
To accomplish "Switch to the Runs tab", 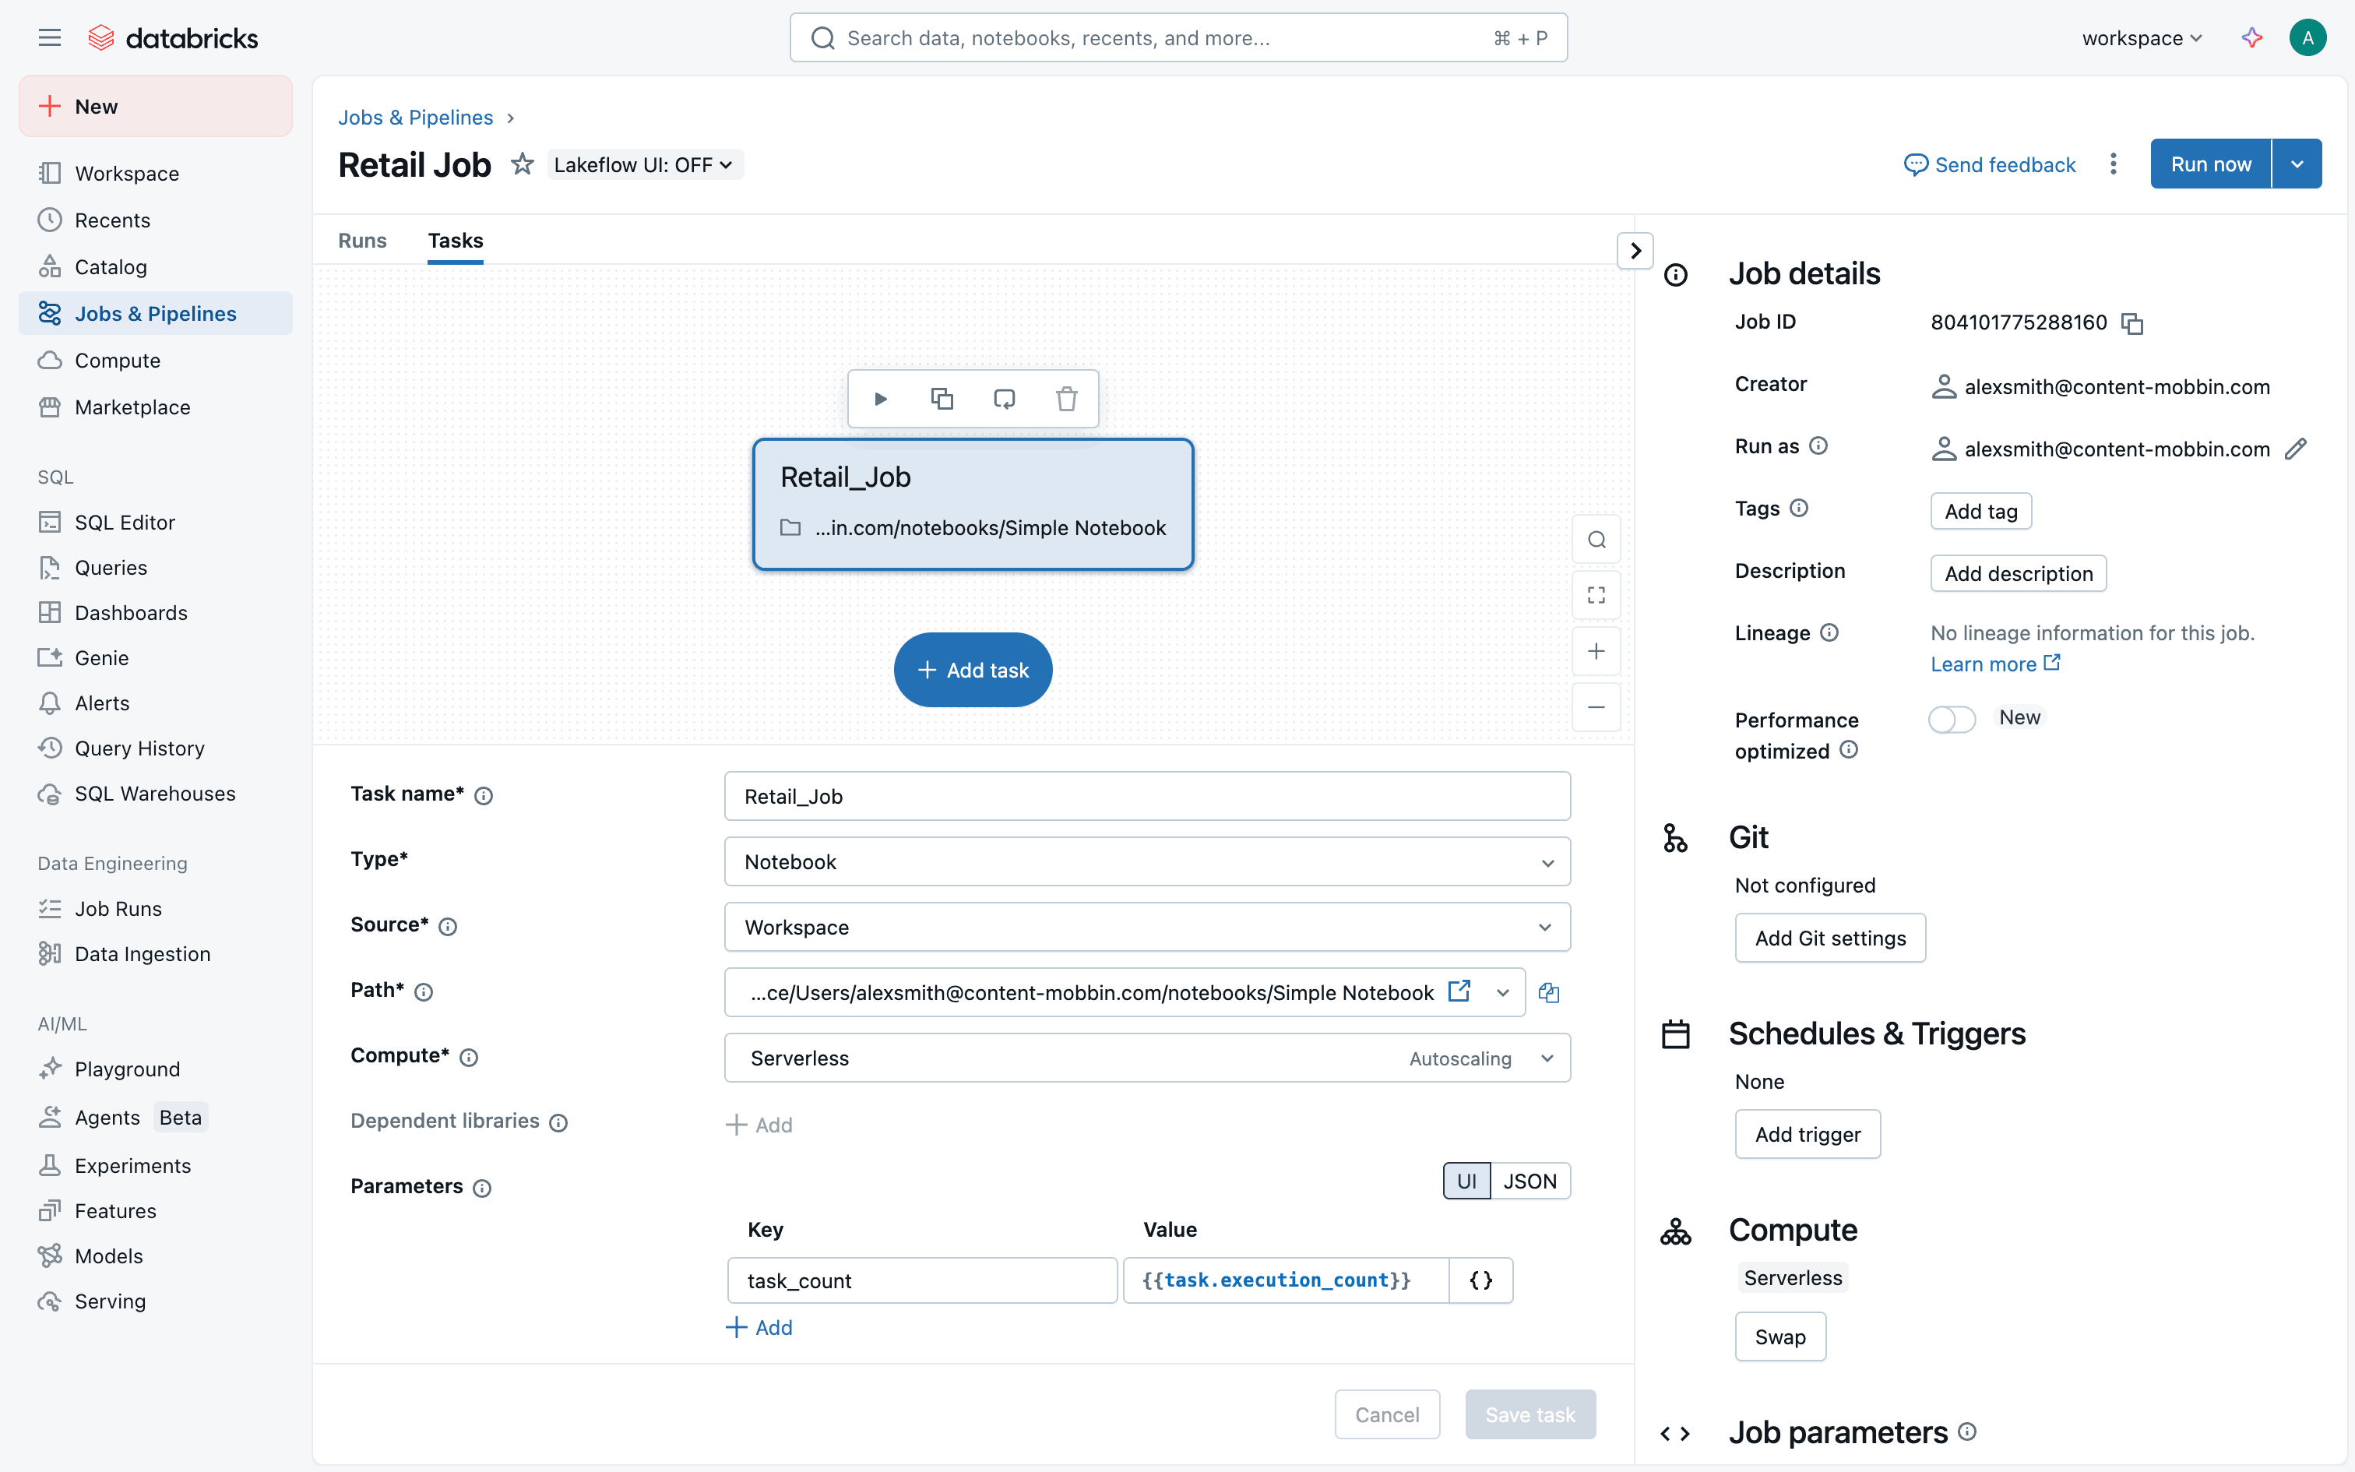I will point(362,241).
